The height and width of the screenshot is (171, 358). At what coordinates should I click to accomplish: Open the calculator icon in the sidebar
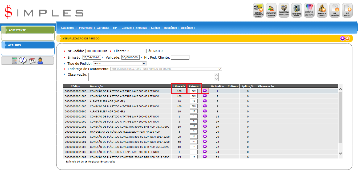click(x=15, y=61)
